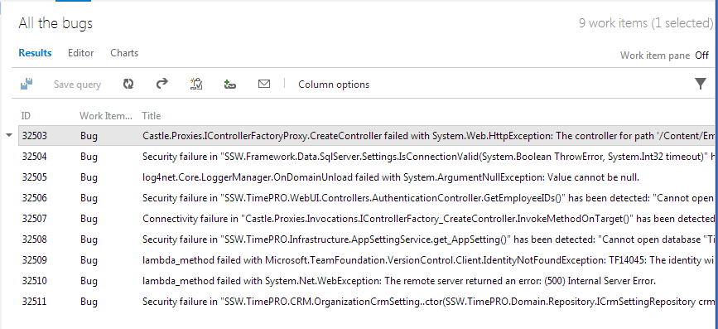Click the link work item icon
718x329 pixels.
[x=230, y=84]
